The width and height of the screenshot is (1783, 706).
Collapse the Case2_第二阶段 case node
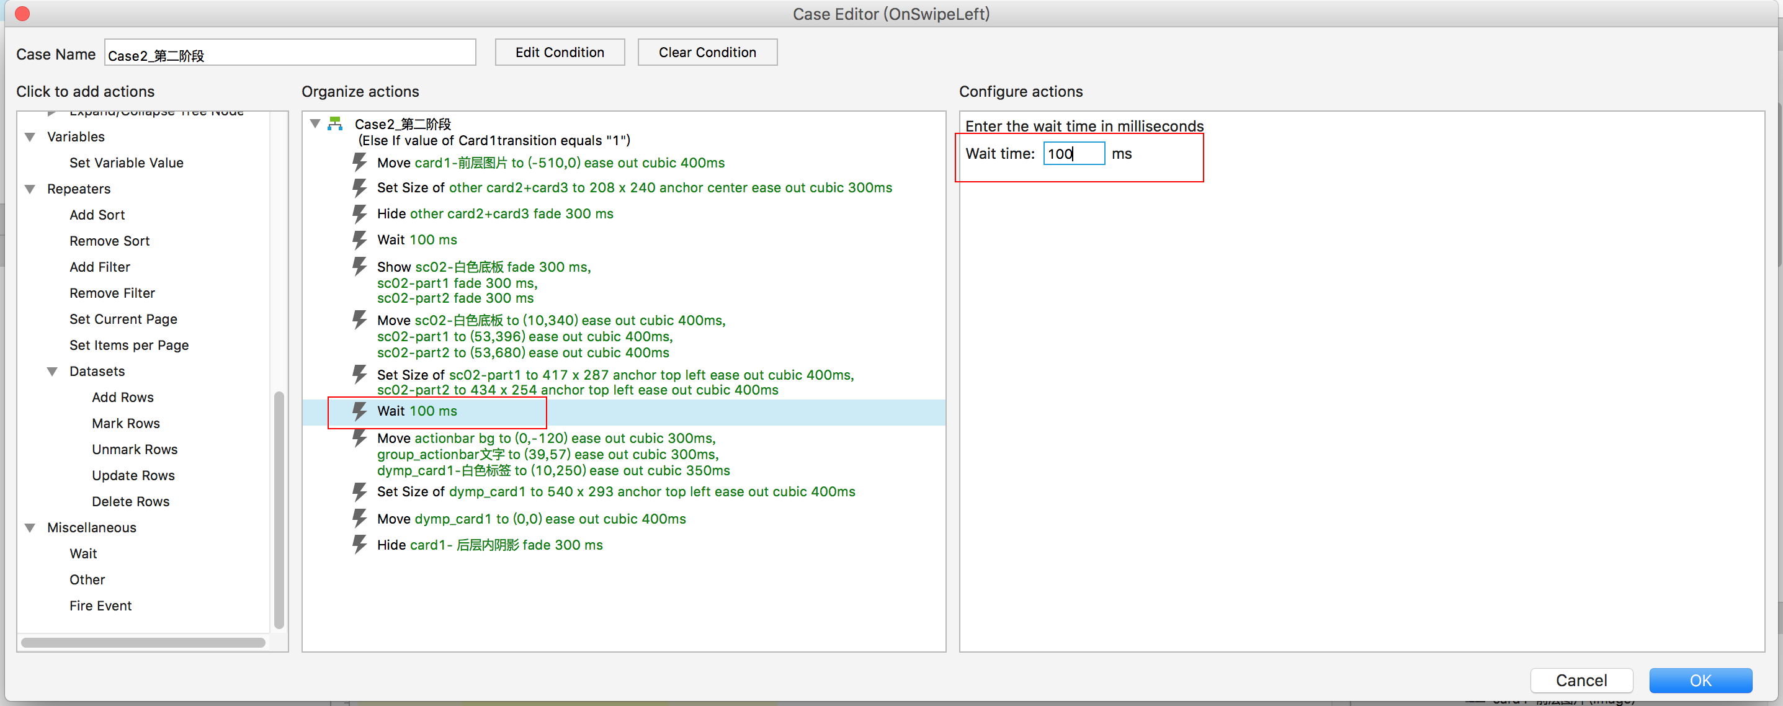click(316, 124)
